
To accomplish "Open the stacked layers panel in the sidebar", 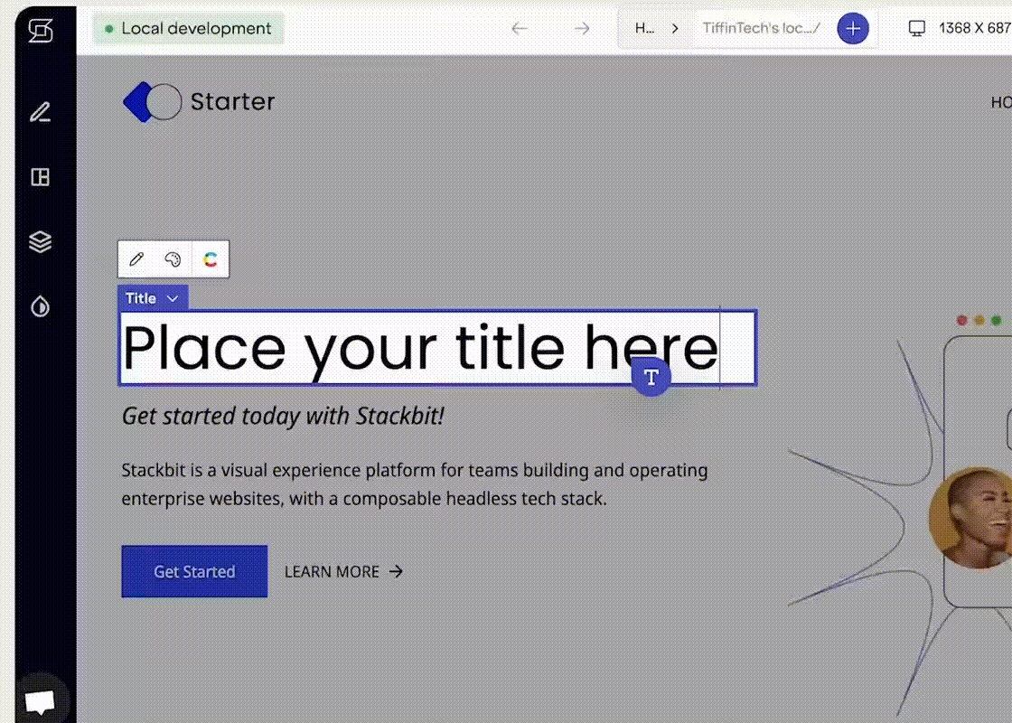I will (40, 242).
